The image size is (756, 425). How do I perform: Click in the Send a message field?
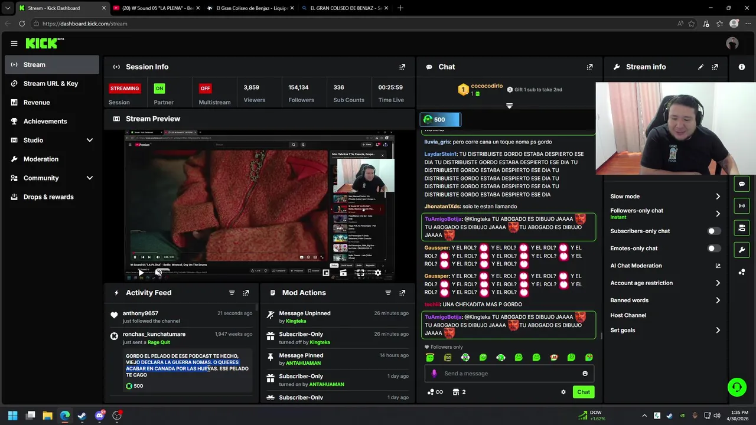point(508,373)
